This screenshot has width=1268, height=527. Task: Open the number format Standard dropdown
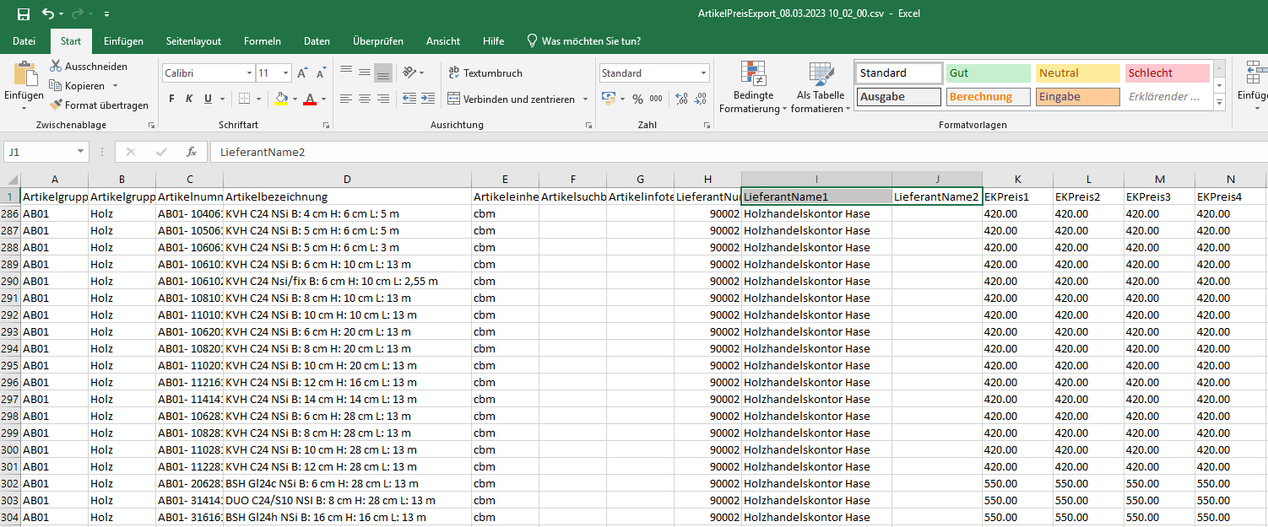pos(703,73)
